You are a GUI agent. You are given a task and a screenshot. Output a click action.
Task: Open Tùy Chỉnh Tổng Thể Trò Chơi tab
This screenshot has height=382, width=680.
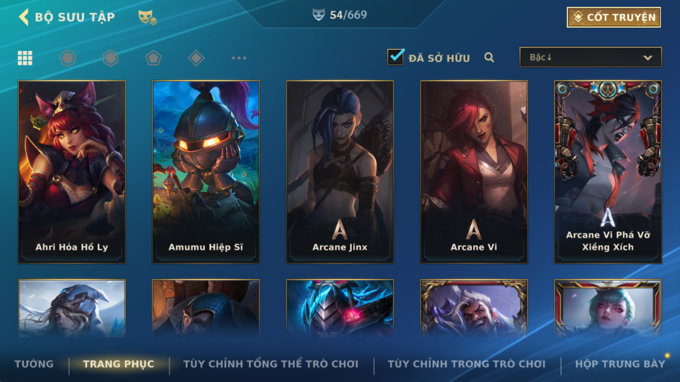point(271,364)
